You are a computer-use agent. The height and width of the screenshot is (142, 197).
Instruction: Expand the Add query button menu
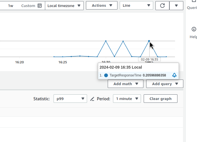click(165, 84)
